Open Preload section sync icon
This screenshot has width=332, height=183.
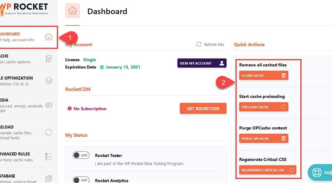(49, 132)
